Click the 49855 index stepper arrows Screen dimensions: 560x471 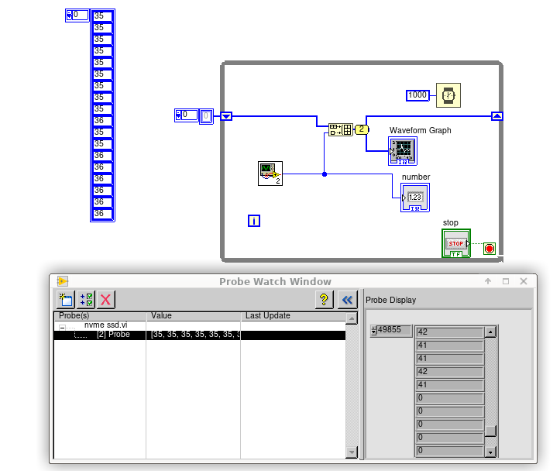(373, 330)
